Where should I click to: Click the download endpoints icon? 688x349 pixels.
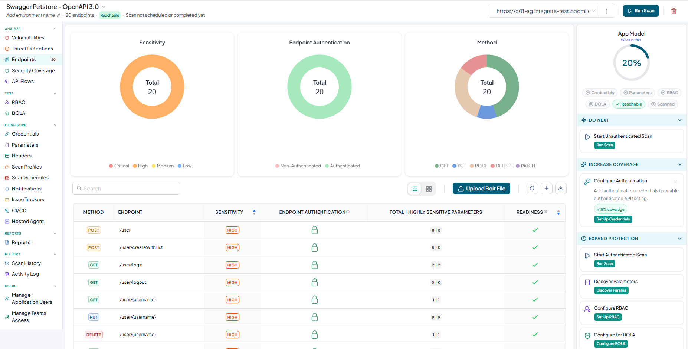(x=561, y=188)
